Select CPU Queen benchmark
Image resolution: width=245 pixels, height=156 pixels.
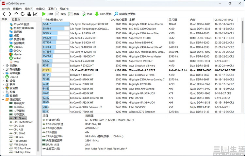pyautogui.click(x=18, y=118)
